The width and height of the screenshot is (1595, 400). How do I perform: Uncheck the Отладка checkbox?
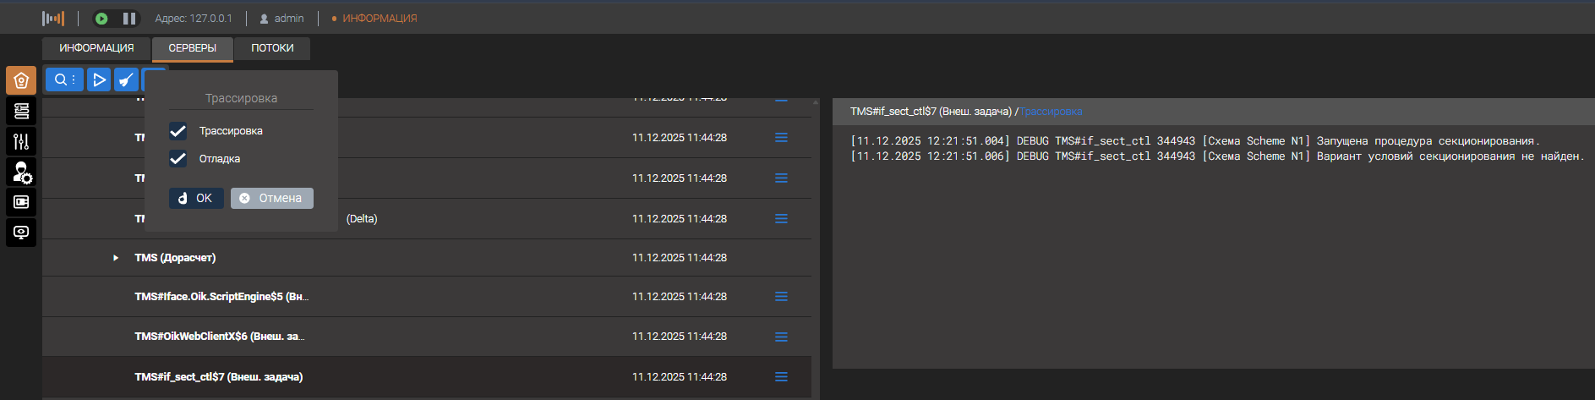(178, 159)
